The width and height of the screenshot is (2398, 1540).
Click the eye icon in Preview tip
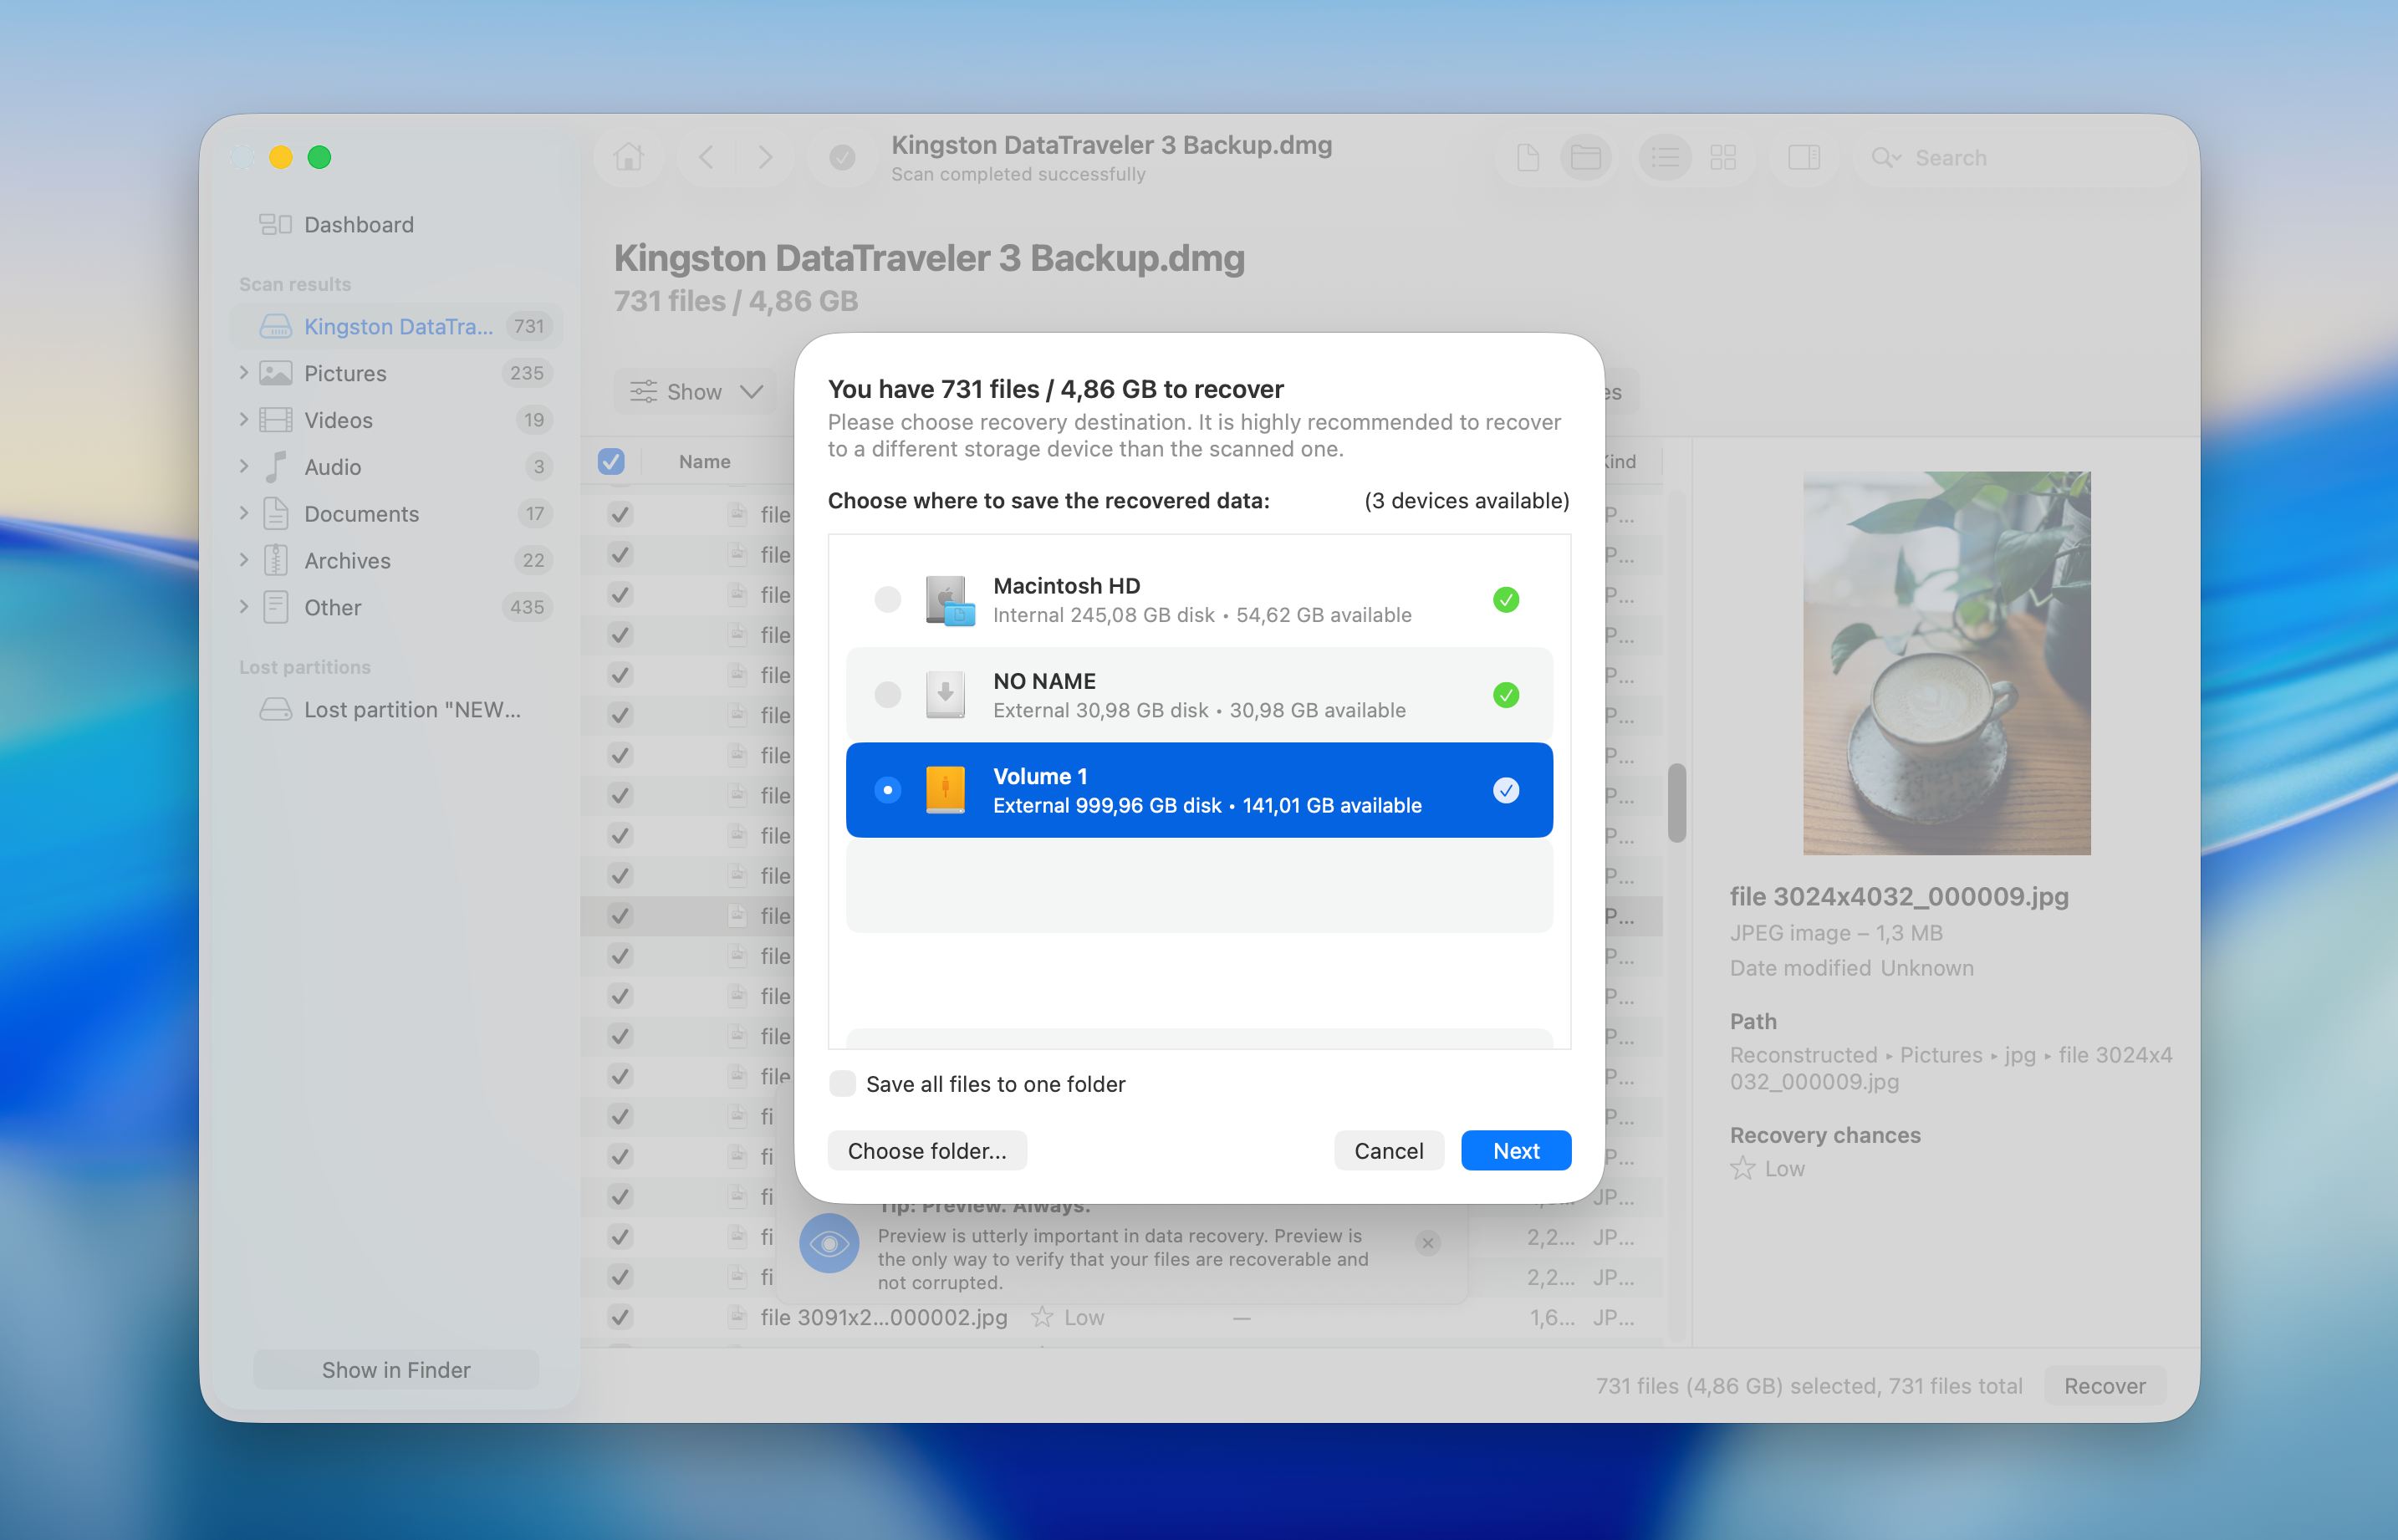[829, 1243]
